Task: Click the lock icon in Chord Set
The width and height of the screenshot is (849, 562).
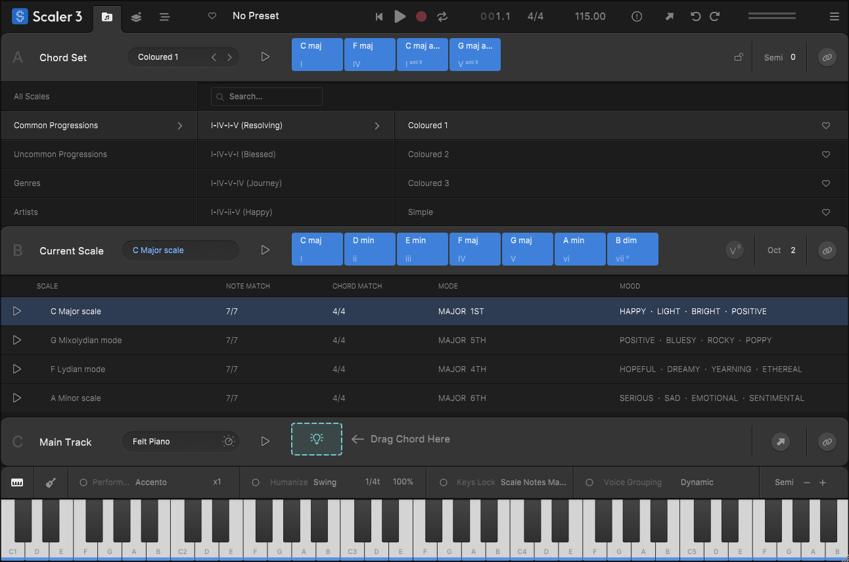Action: tap(739, 57)
